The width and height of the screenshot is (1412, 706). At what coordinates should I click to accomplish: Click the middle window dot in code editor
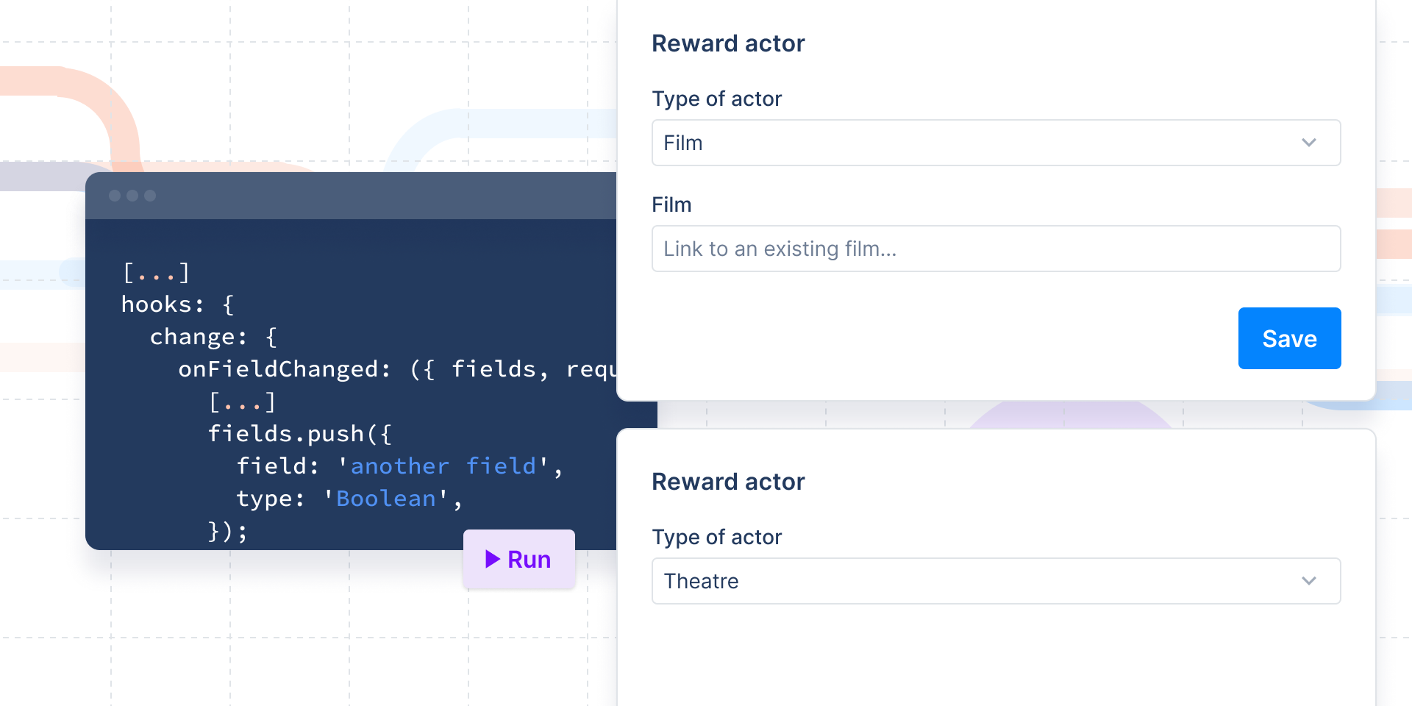pos(132,196)
